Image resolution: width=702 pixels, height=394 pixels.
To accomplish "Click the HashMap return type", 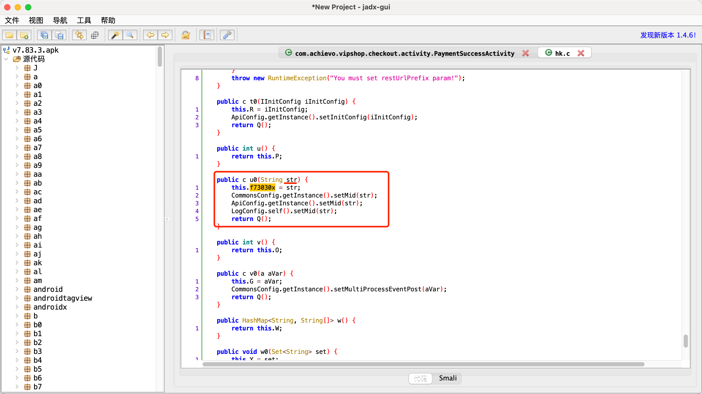I will coord(255,321).
